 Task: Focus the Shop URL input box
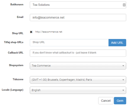pyautogui.click(x=69, y=43)
